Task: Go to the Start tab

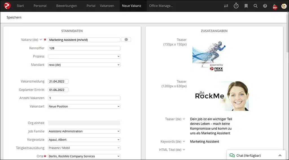Action: click(x=20, y=6)
